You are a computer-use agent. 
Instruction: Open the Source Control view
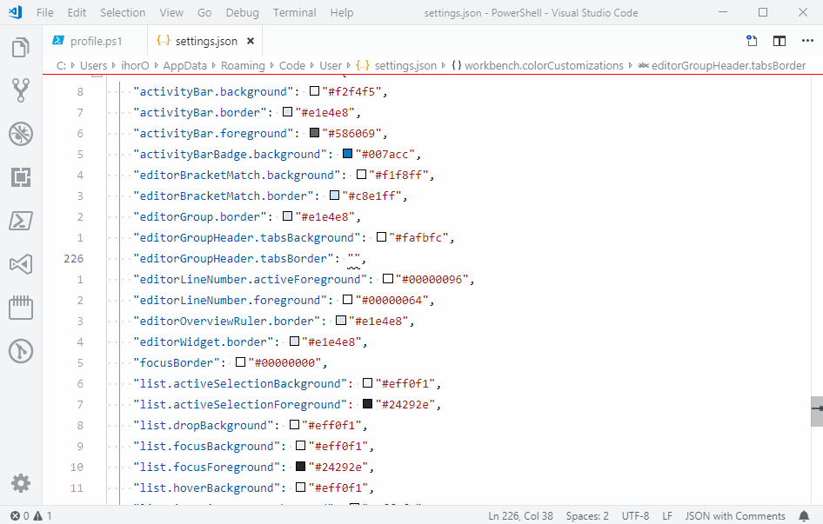(x=21, y=90)
